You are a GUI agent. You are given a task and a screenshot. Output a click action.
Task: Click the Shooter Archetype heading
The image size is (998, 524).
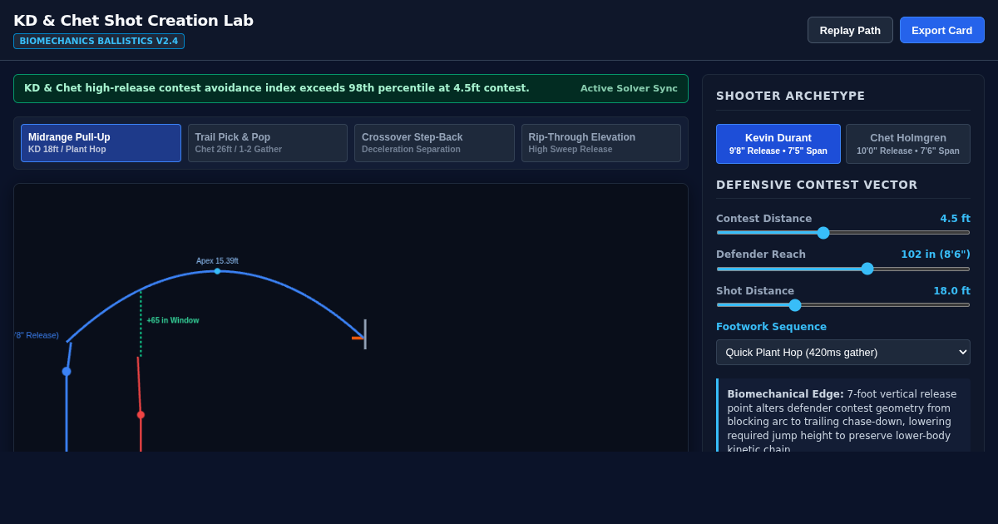[791, 96]
